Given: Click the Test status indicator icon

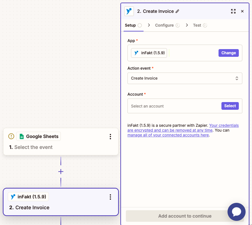Looking at the screenshot, I should (205, 25).
